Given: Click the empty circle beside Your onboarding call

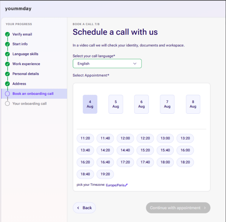Looking at the screenshot, I should pyautogui.click(x=7, y=104).
